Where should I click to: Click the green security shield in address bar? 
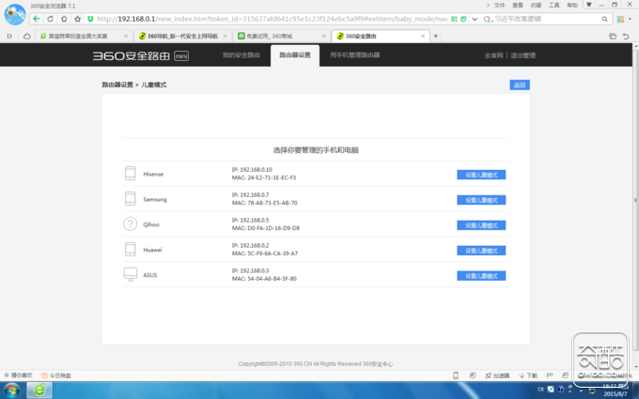pos(90,19)
